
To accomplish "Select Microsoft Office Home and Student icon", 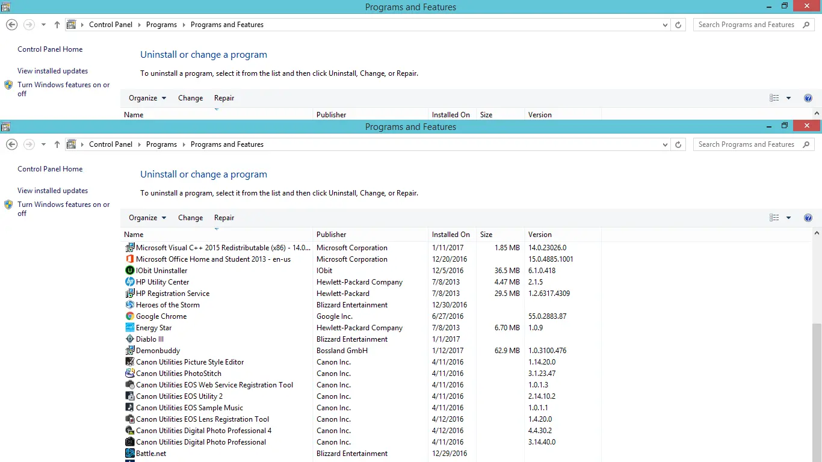I will pos(129,259).
